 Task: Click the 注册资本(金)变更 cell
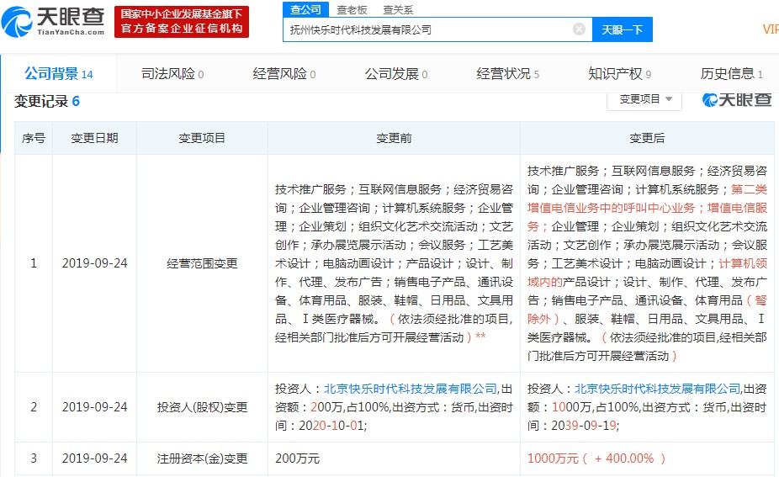(202, 458)
